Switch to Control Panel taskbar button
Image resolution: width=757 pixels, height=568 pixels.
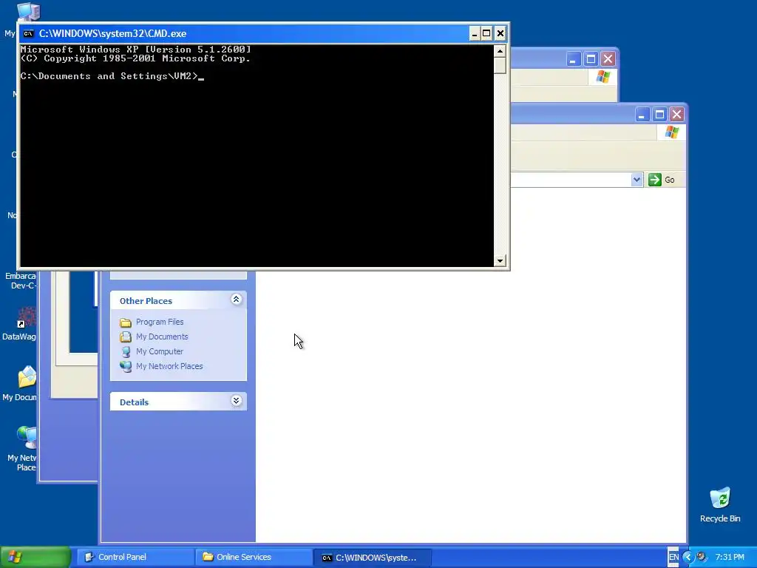tap(135, 557)
